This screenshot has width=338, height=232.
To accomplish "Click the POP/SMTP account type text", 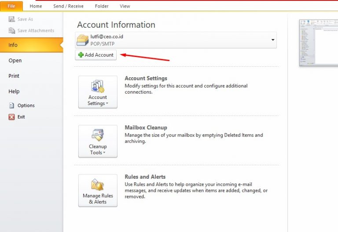I will [x=103, y=43].
